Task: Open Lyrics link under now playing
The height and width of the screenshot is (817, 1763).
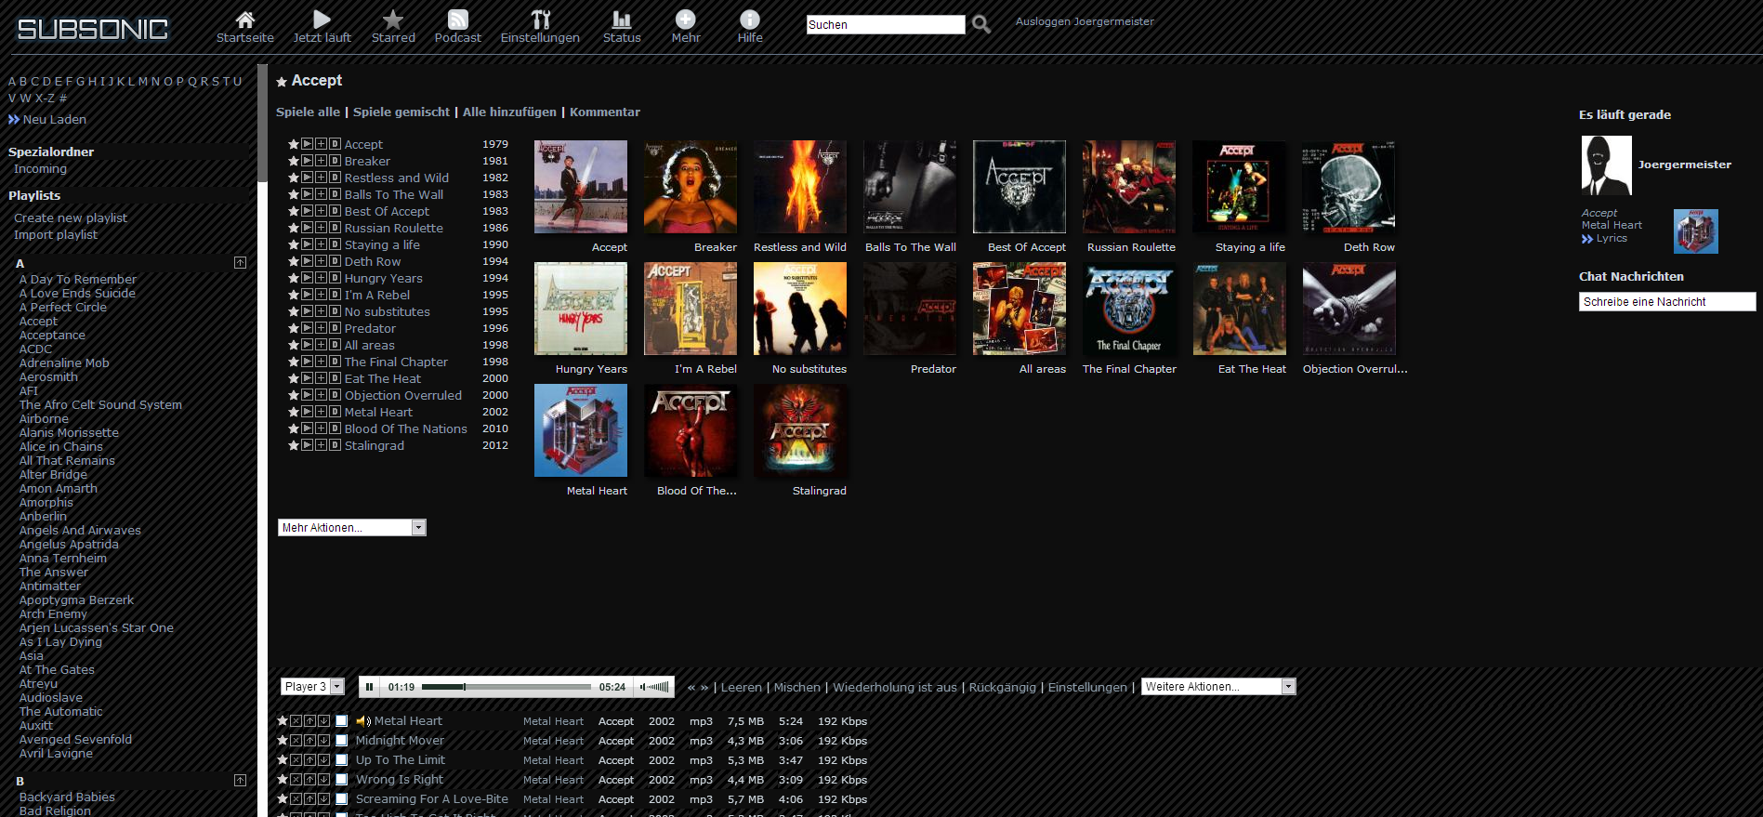Action: [x=1612, y=239]
